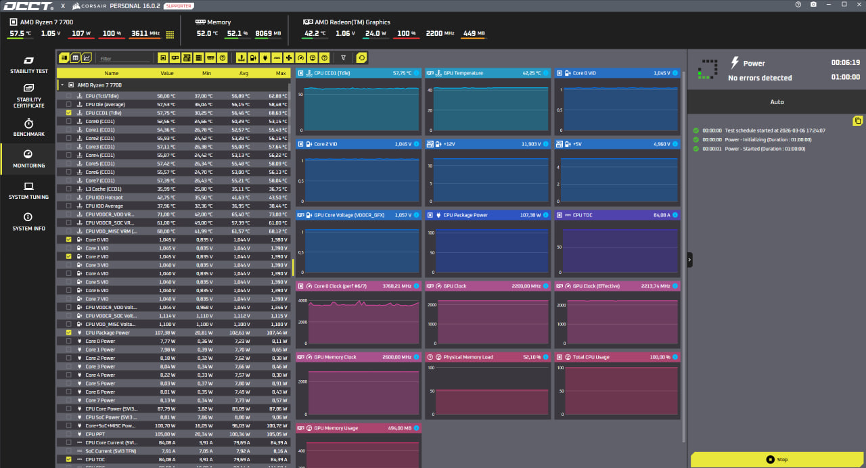The width and height of the screenshot is (866, 468).
Task: Copy the test log with copy icon
Action: tap(857, 121)
